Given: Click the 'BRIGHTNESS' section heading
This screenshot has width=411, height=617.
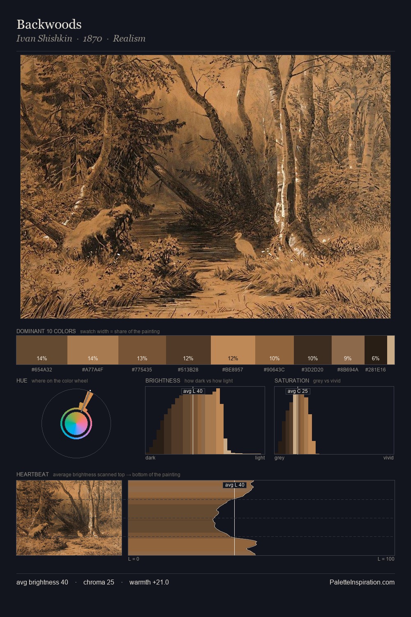Looking at the screenshot, I should click(163, 380).
